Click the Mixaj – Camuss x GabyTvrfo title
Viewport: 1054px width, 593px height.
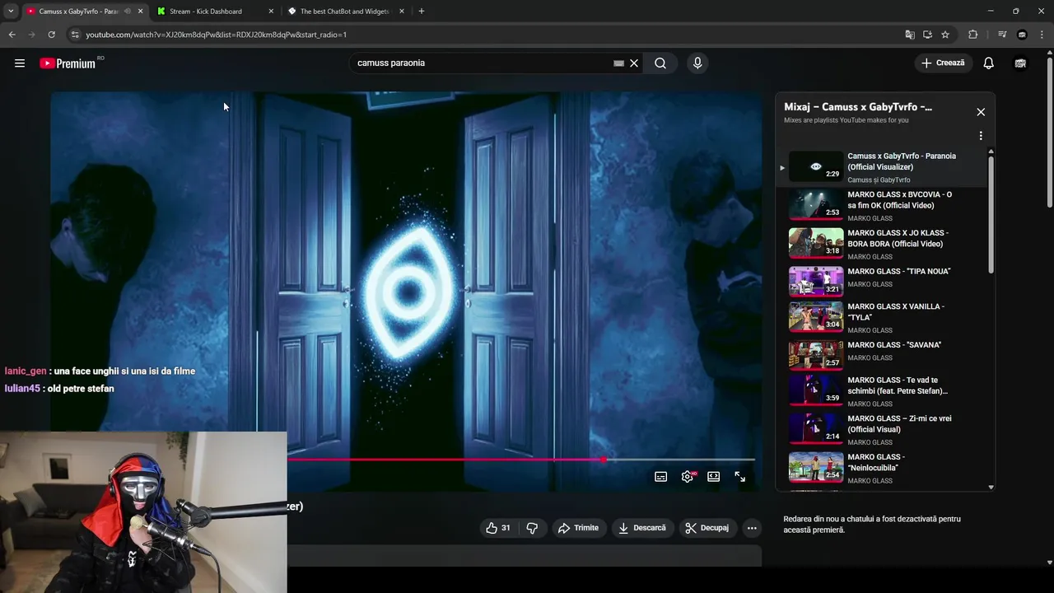(858, 107)
